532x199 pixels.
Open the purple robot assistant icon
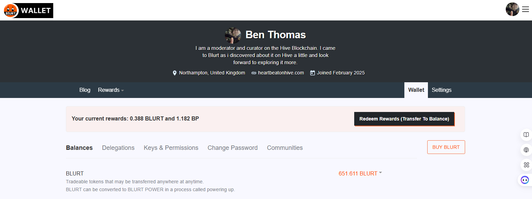[525, 180]
